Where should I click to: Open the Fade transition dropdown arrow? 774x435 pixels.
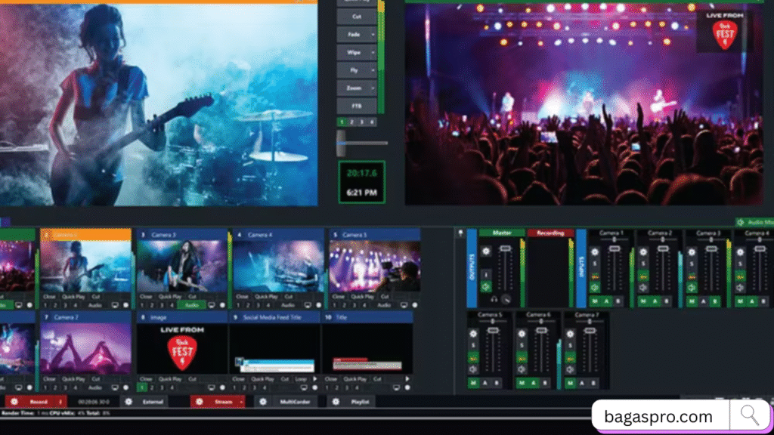[373, 35]
